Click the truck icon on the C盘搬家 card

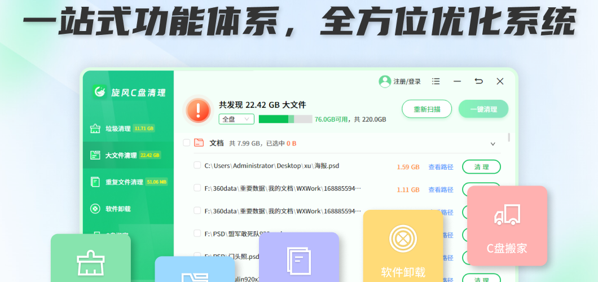tap(507, 215)
